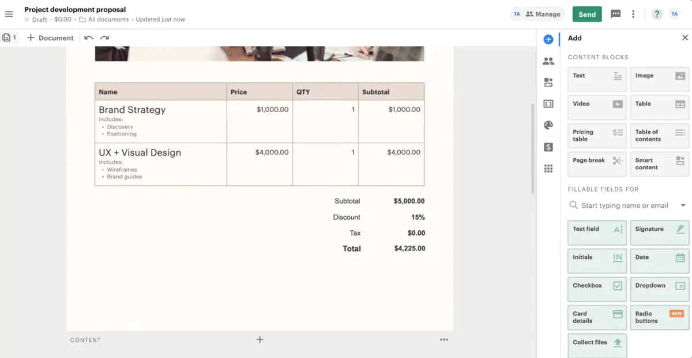The height and width of the screenshot is (358, 692).
Task: Select the UX + Visual Design item name
Action: (x=140, y=153)
